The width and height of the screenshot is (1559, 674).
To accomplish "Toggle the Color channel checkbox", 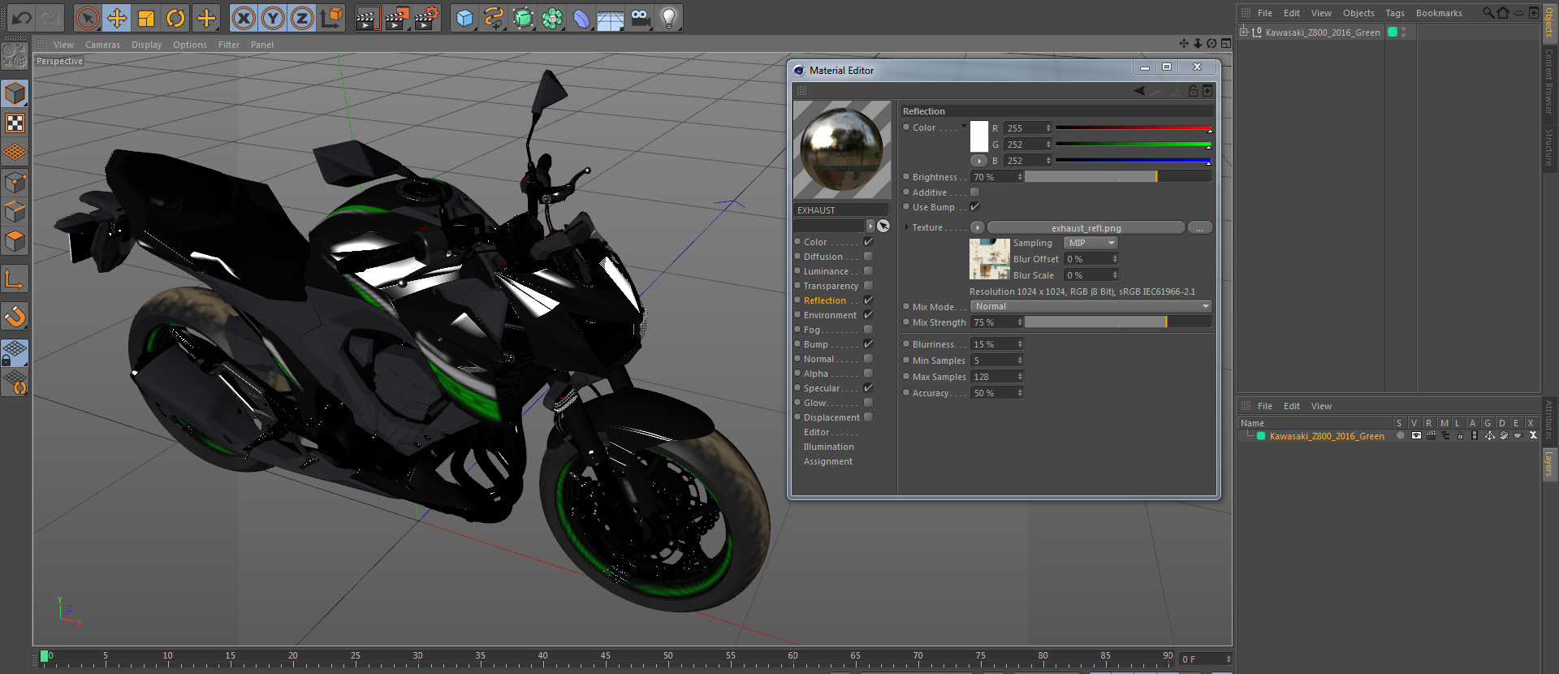I will pyautogui.click(x=868, y=242).
